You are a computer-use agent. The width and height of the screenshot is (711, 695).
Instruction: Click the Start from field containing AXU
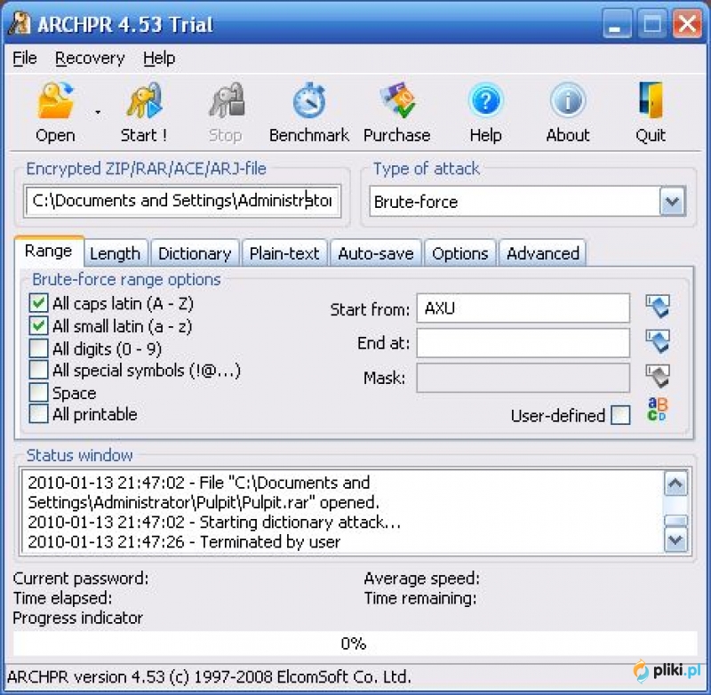[523, 308]
